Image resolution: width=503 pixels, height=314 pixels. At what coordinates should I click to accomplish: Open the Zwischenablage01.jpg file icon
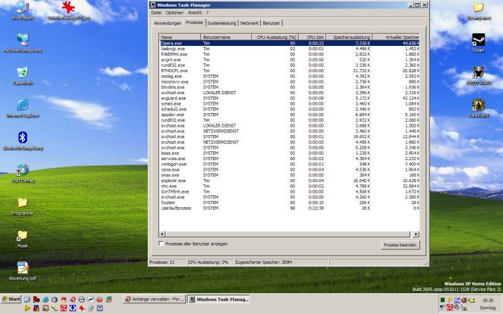69,10
